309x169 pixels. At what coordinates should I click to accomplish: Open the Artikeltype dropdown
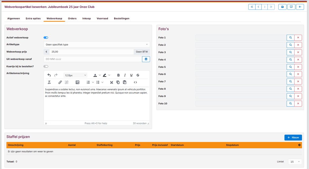[x=96, y=44]
